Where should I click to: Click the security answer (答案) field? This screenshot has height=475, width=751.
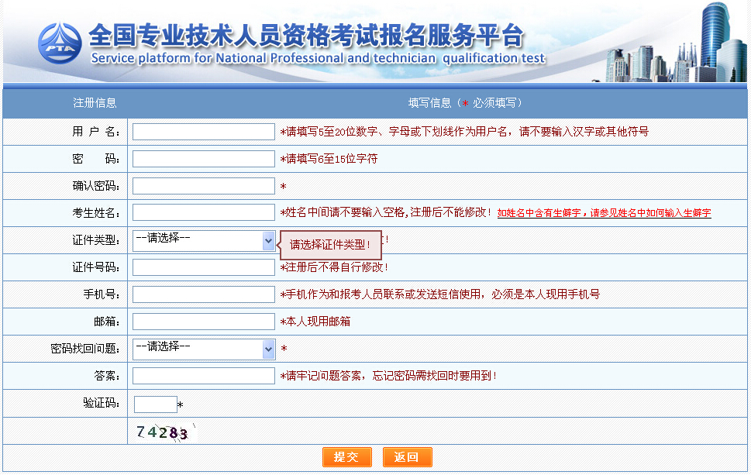[x=203, y=376]
